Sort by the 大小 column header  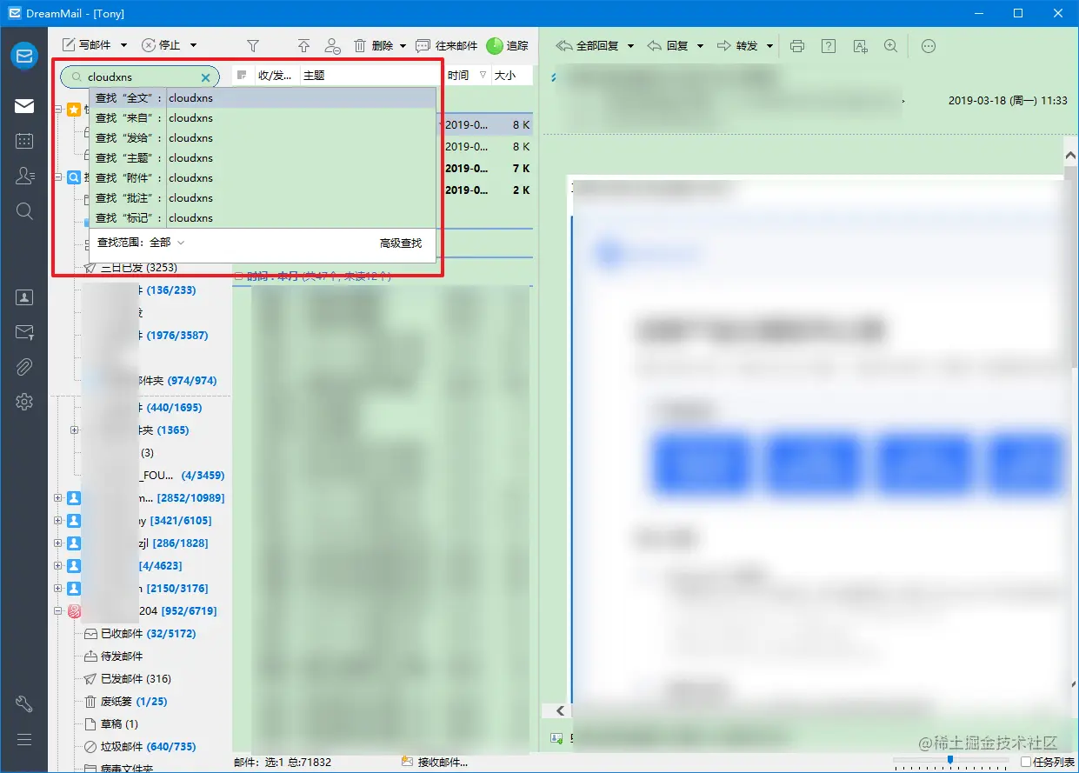pyautogui.click(x=505, y=76)
